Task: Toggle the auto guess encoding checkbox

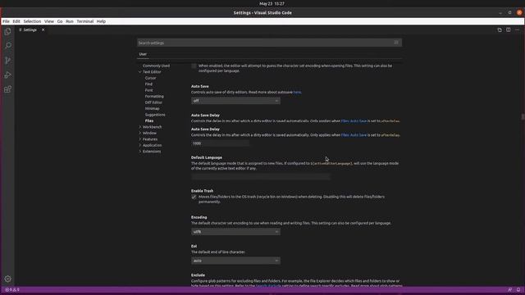Action: [x=194, y=66]
